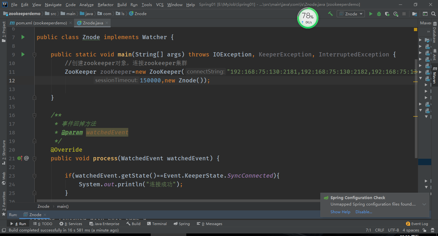Start debugging with the green bug icon

tap(379, 14)
